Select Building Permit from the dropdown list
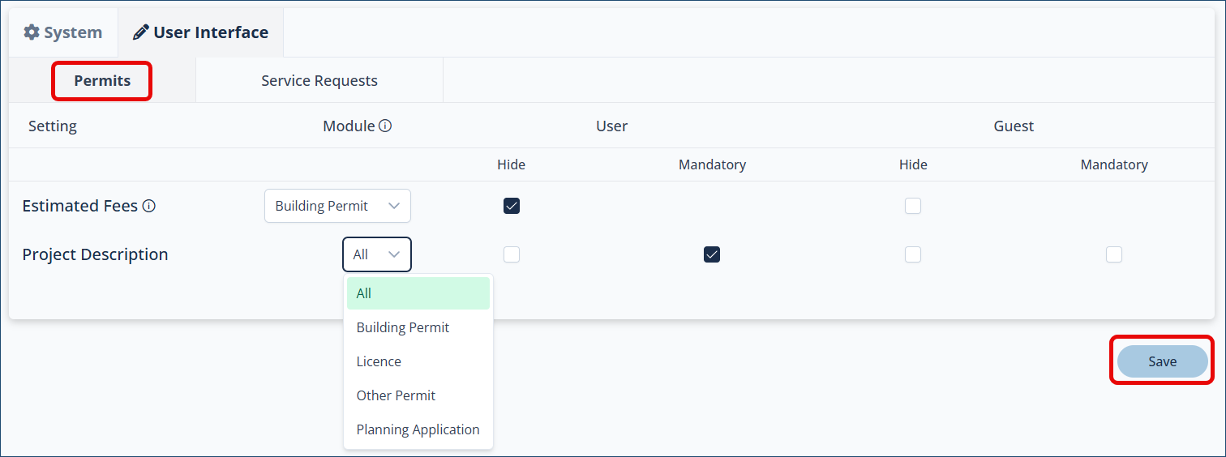Screen dimensions: 1226x457 pos(403,327)
